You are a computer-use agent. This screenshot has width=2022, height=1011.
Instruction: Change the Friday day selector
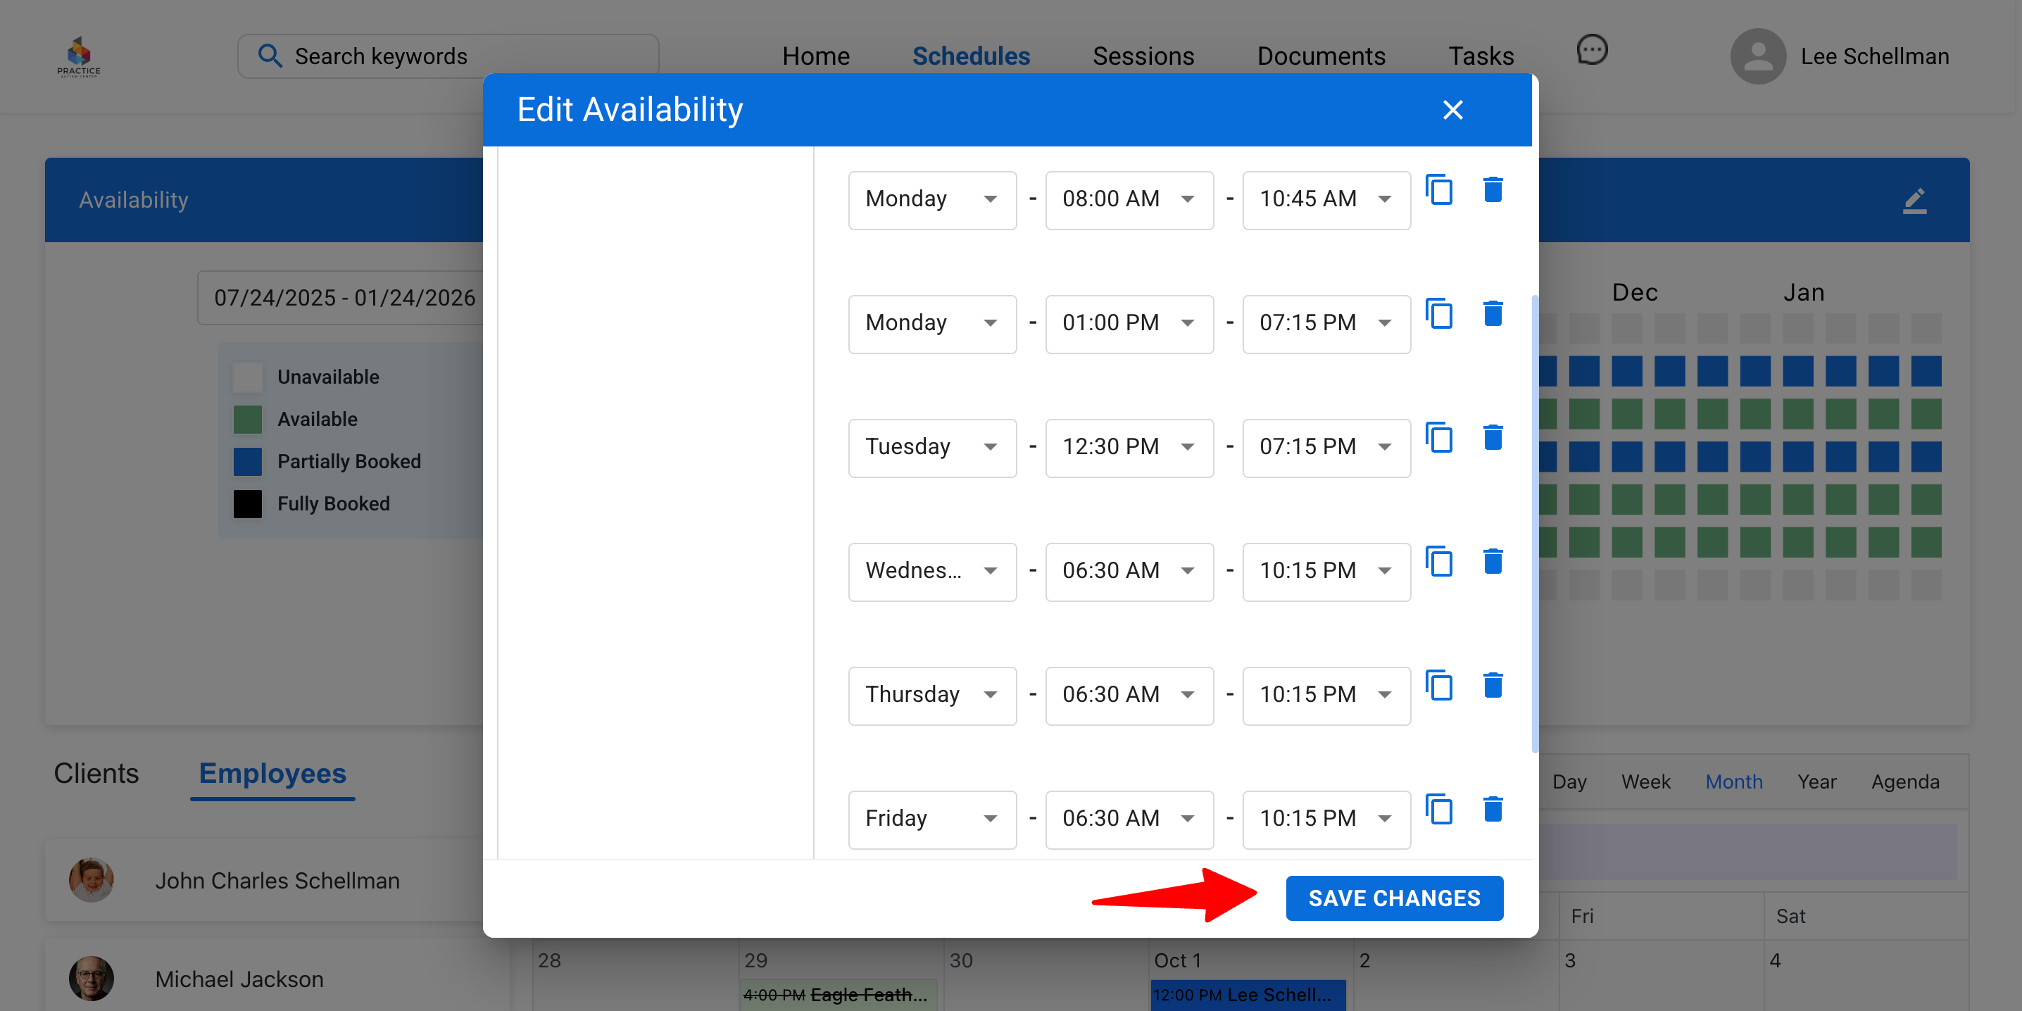(931, 820)
